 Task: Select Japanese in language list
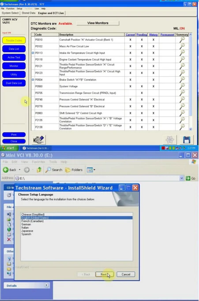[x=76, y=231]
